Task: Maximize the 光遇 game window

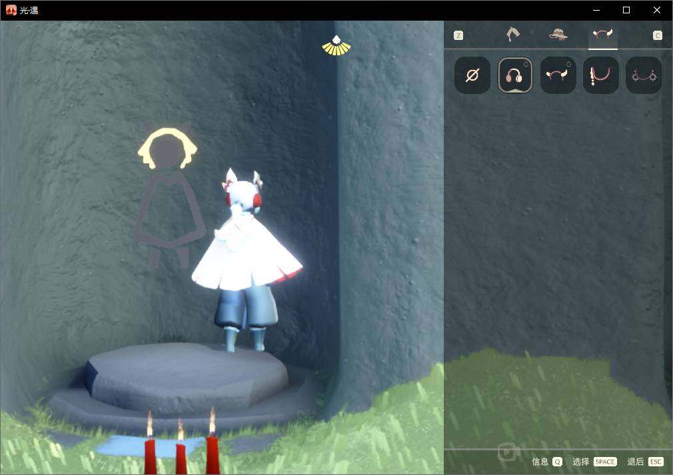Action: (x=626, y=10)
